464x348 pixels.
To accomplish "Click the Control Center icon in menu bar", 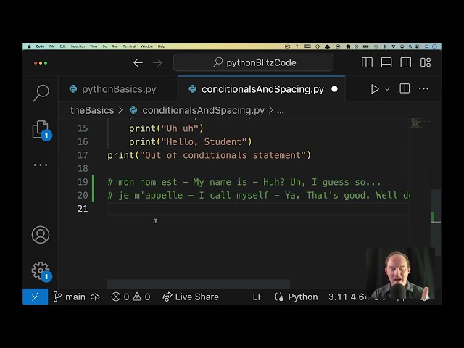I will (418, 46).
